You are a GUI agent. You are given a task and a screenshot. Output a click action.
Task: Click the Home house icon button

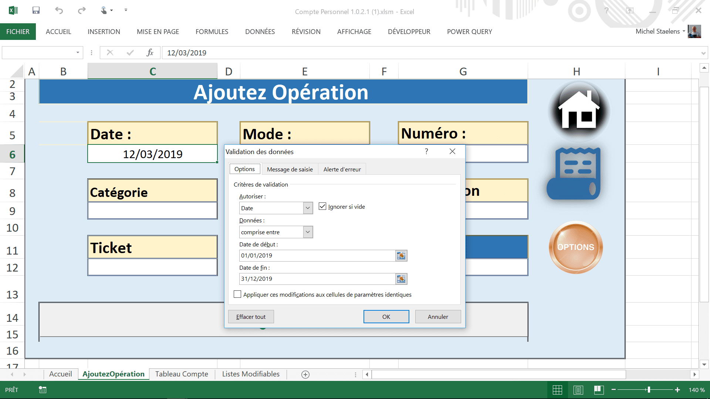click(579, 111)
